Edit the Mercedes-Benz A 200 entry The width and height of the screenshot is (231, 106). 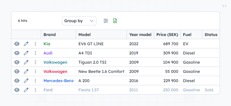pyautogui.click(x=26, y=81)
